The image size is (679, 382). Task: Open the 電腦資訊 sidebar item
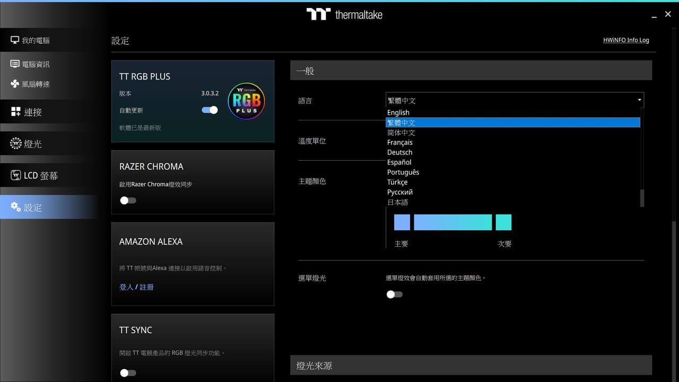[49, 64]
